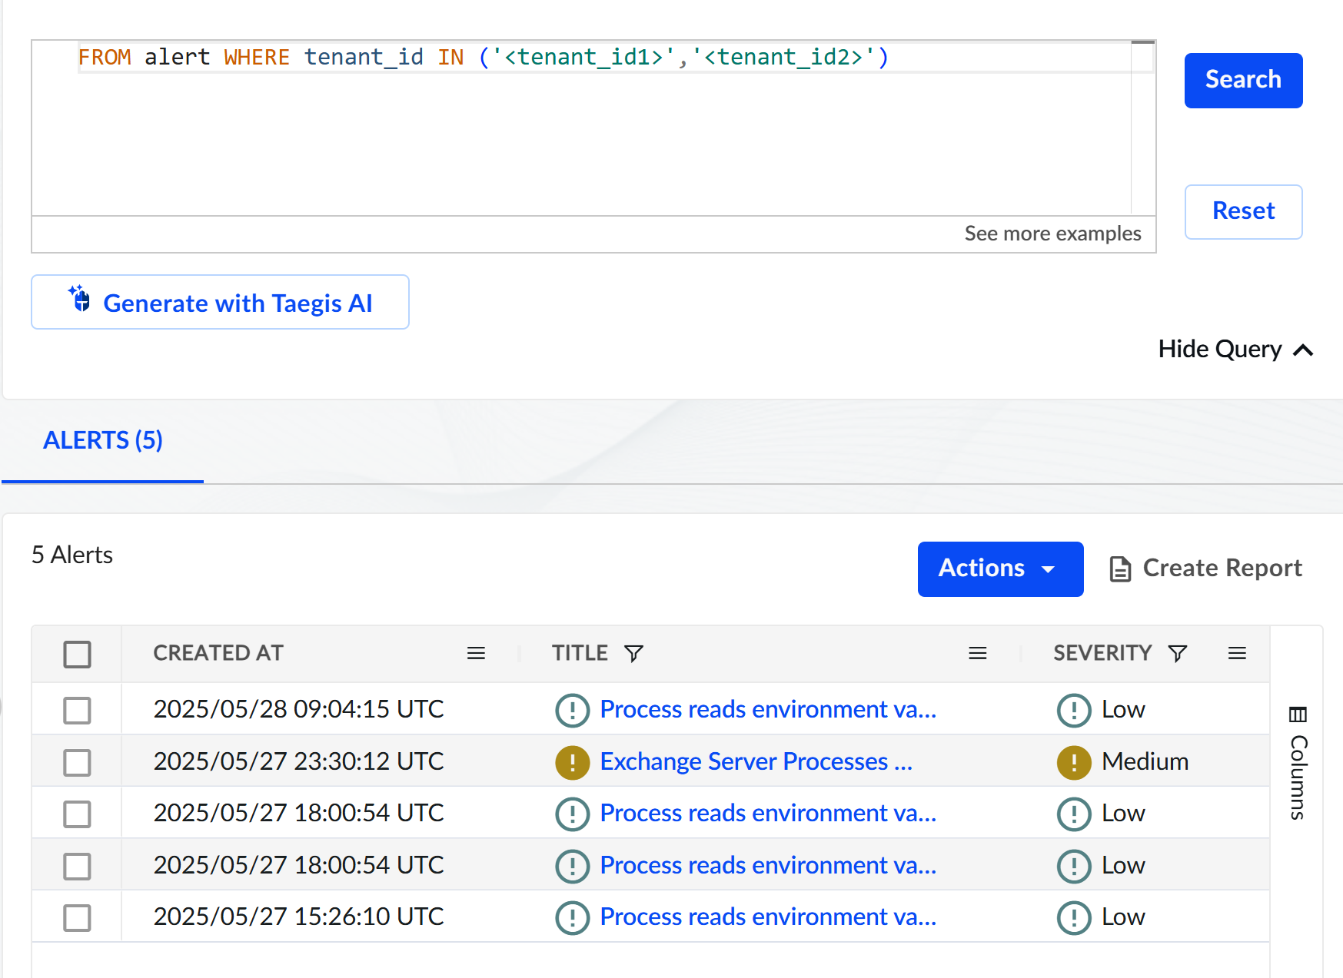Viewport: 1343px width, 978px height.
Task: Click the 5 Alerts count label
Action: tap(72, 555)
